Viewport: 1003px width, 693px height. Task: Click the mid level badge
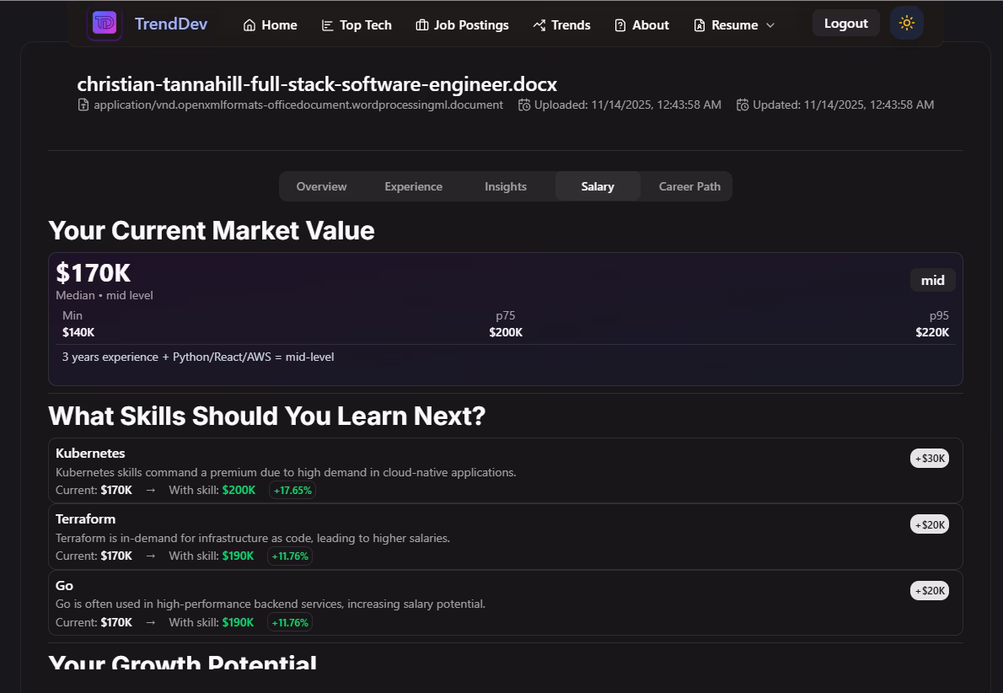[932, 280]
